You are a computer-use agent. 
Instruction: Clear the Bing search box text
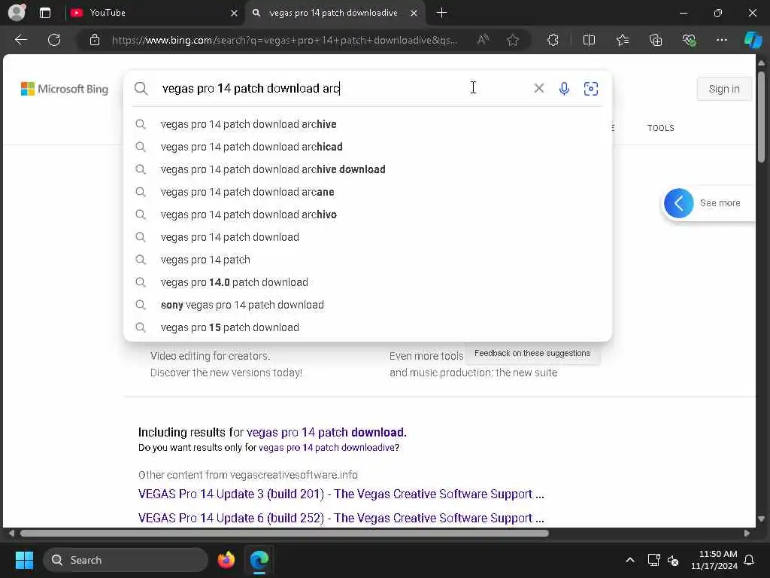[538, 89]
